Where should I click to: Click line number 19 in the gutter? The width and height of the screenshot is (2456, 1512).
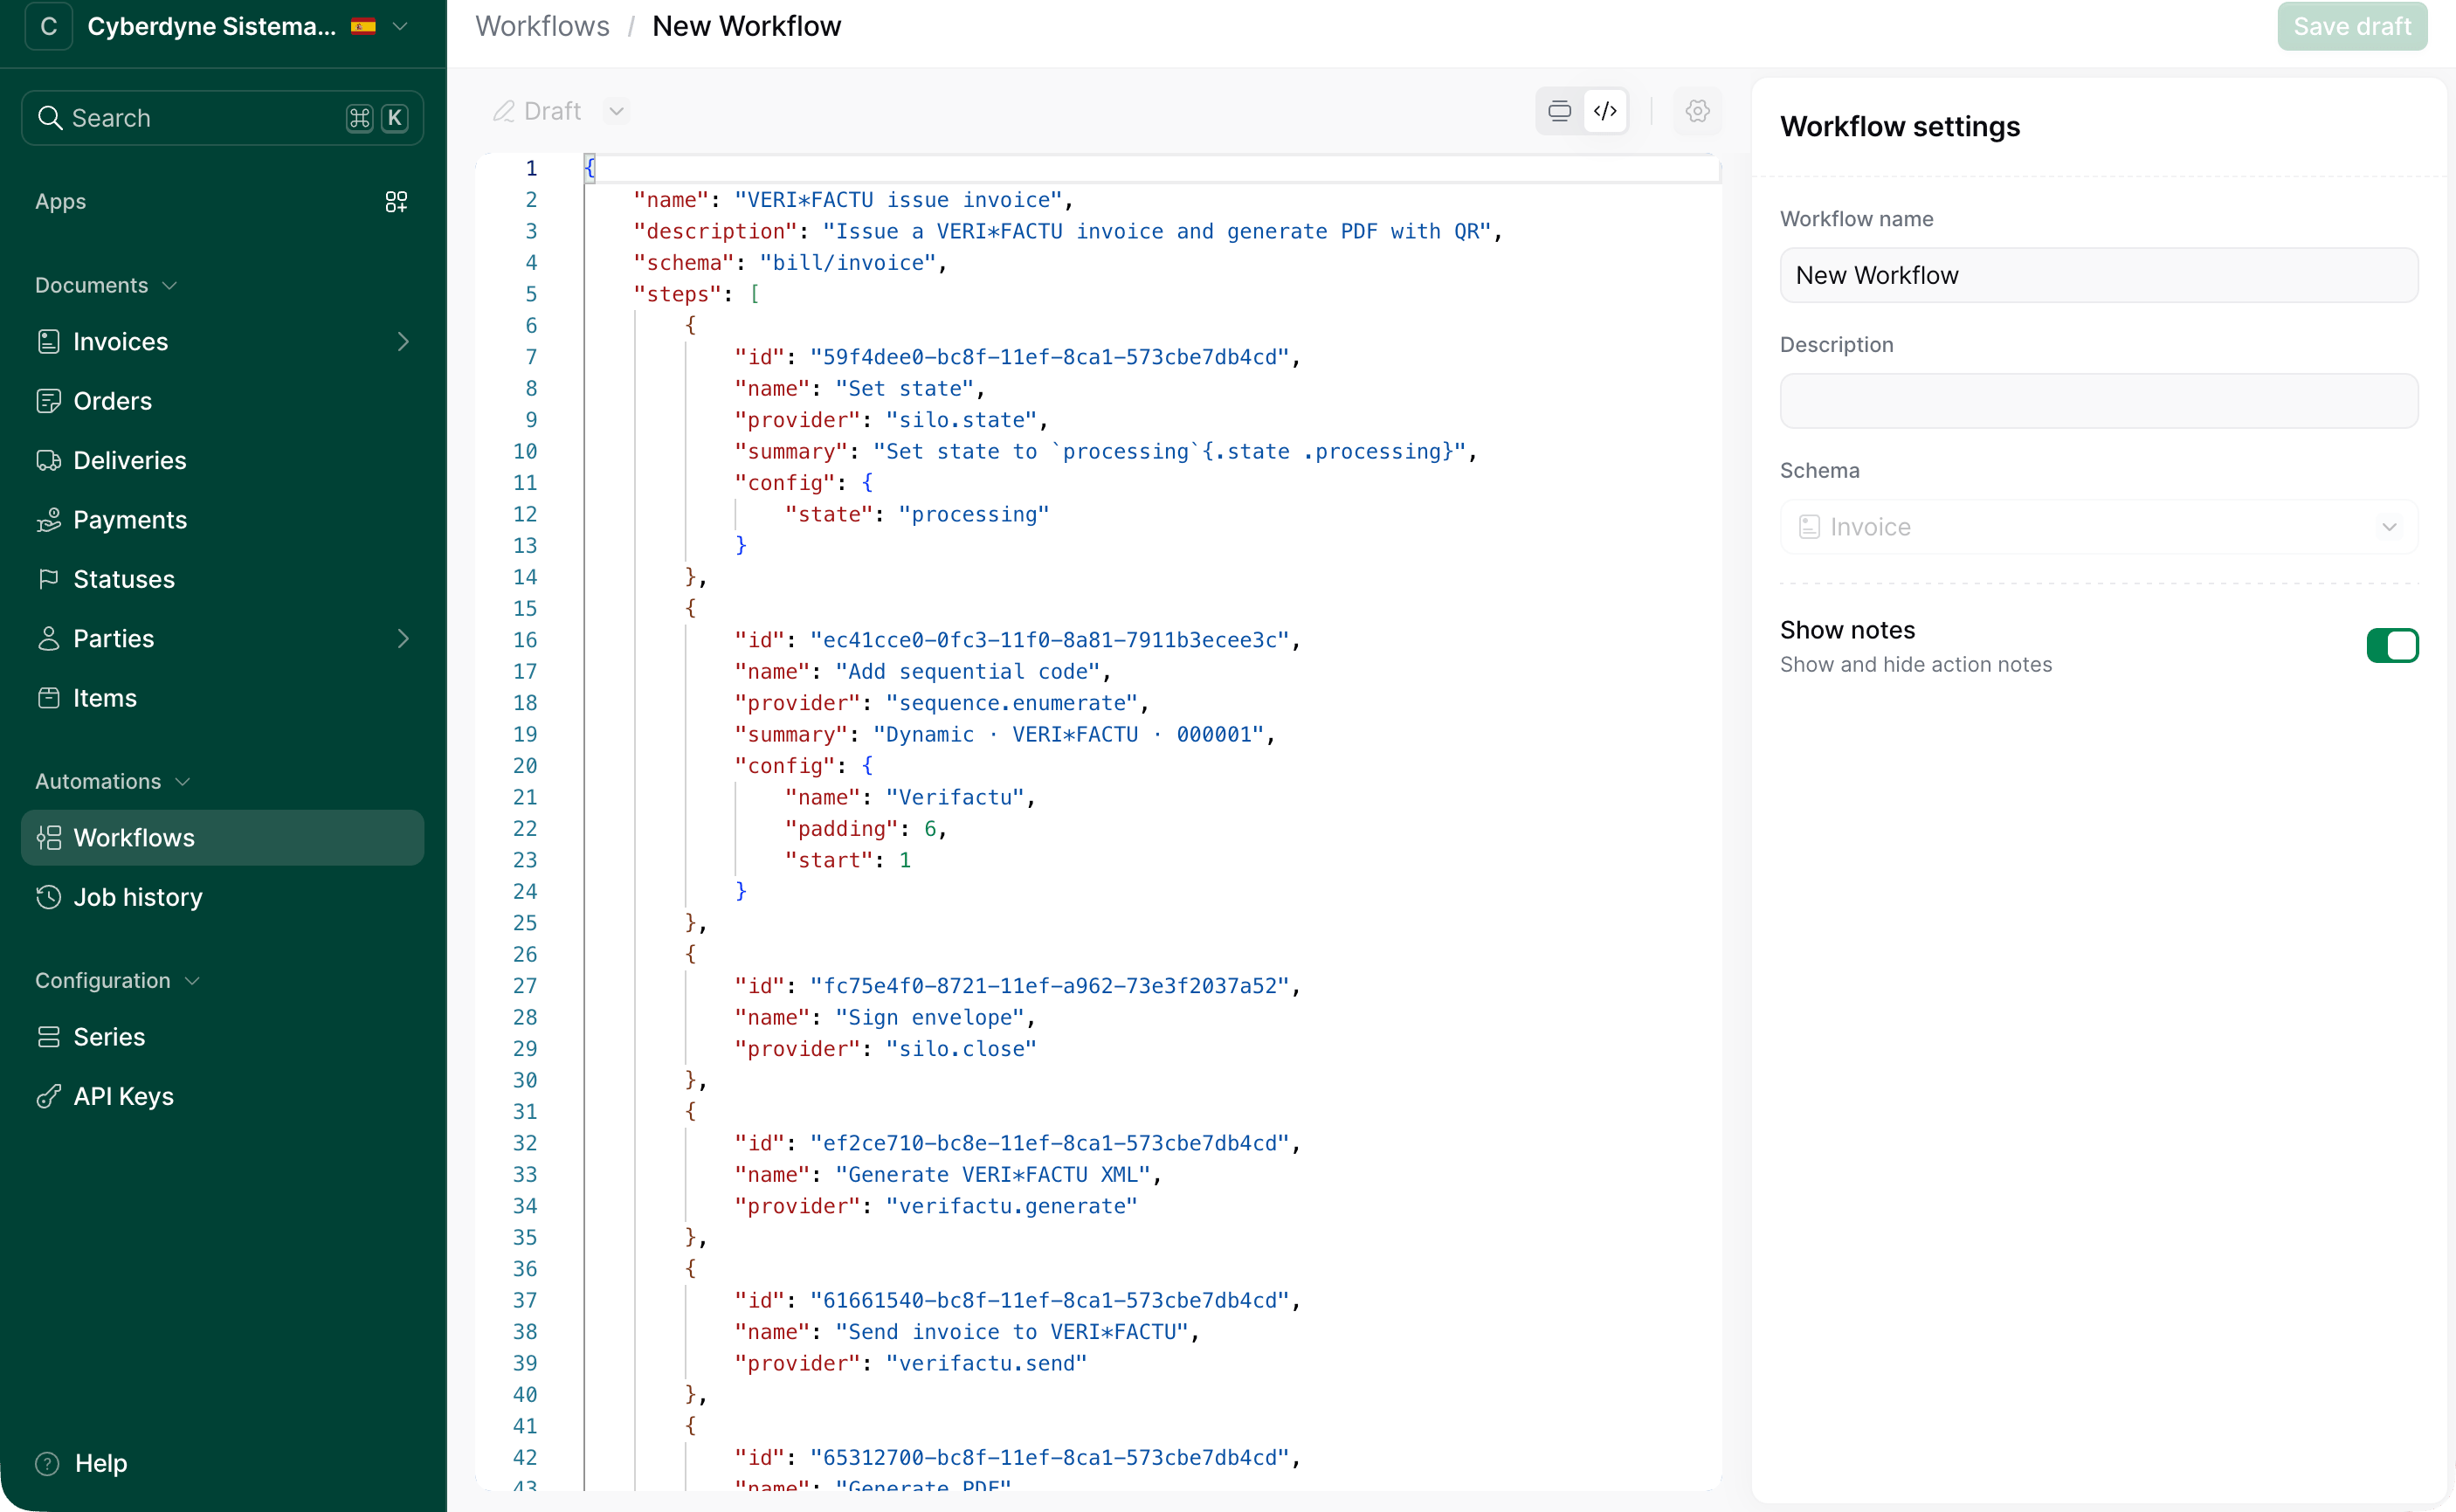(525, 734)
